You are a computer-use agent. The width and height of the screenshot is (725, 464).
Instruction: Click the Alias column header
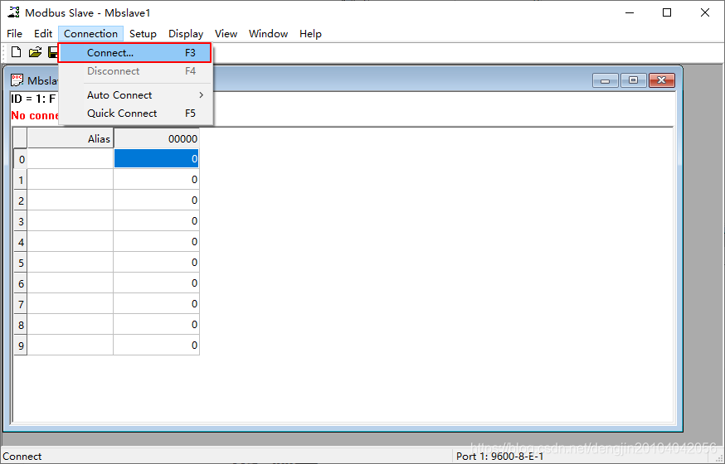coord(71,138)
